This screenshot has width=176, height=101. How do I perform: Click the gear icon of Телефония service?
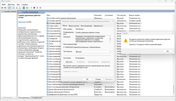(48, 39)
